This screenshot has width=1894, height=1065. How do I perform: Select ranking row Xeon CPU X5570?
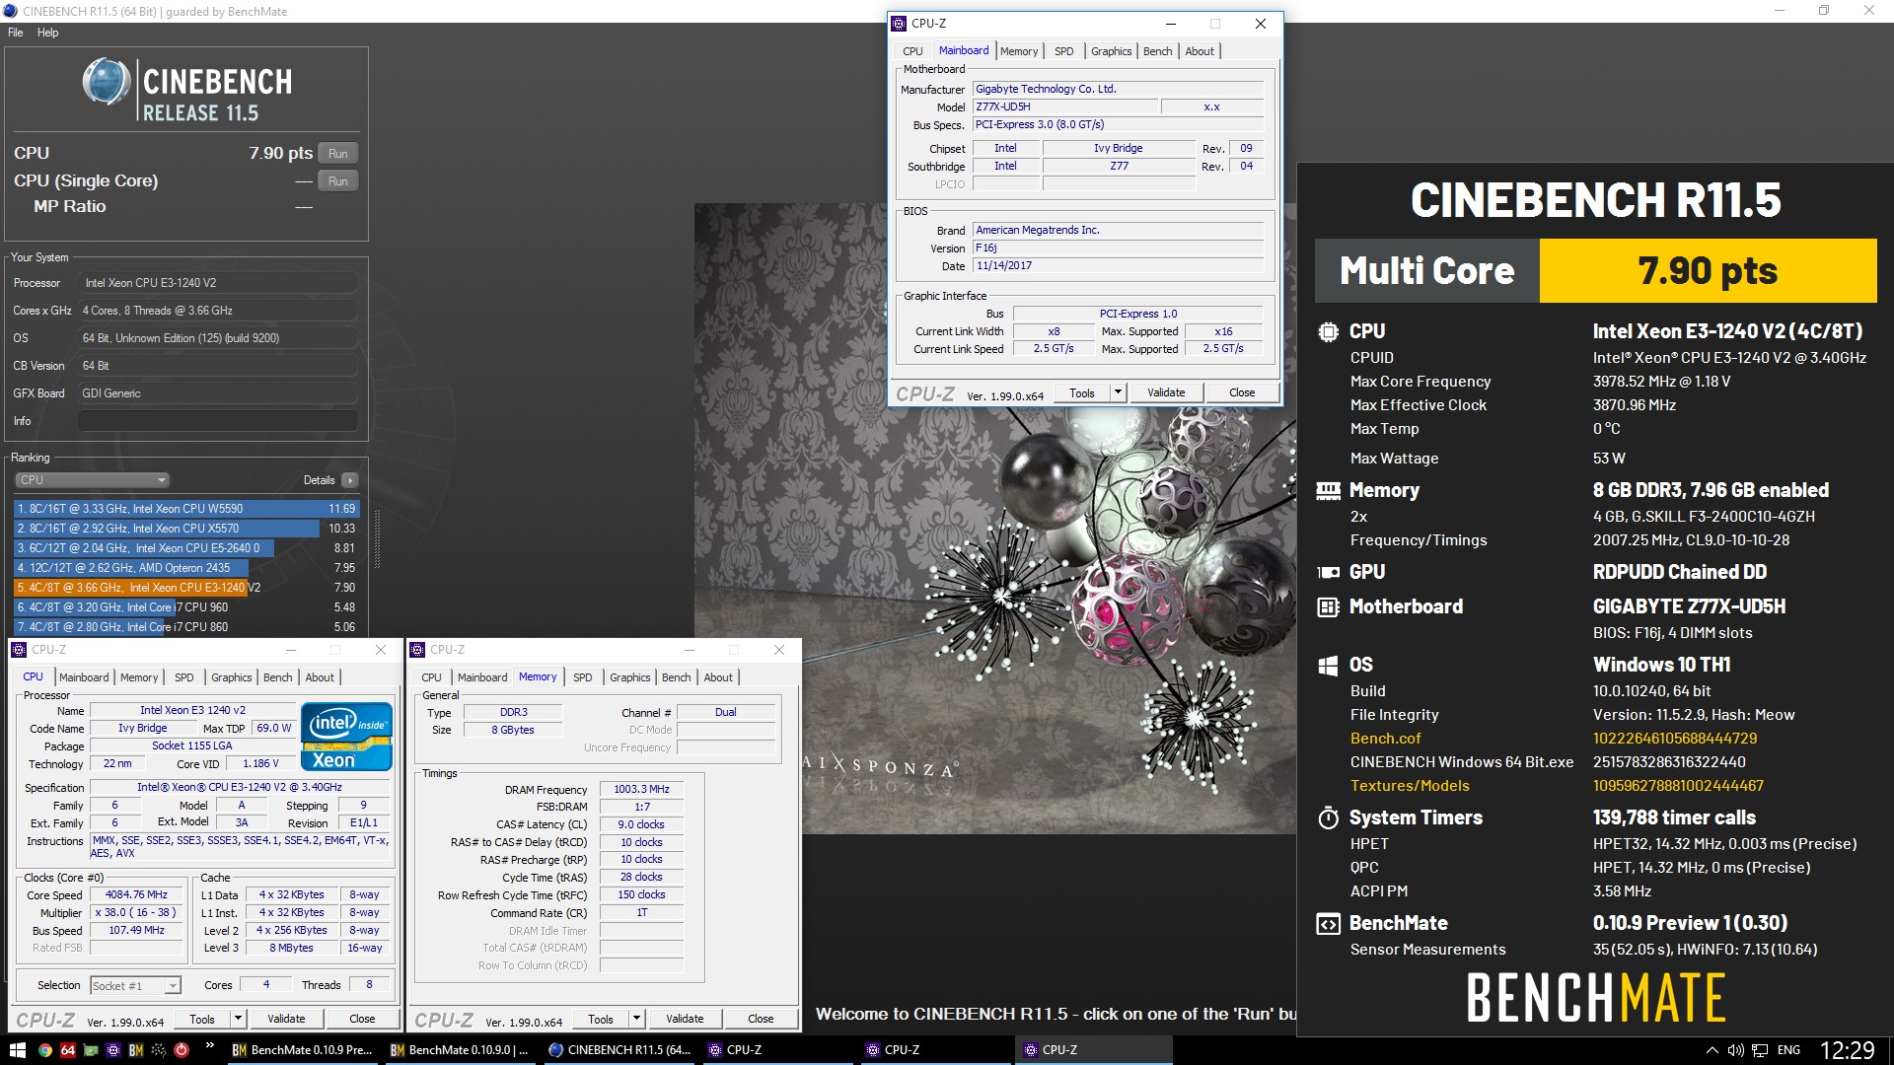186,529
